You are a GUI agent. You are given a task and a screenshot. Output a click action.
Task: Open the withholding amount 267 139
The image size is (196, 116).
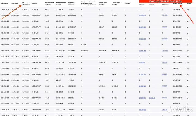[165, 51]
